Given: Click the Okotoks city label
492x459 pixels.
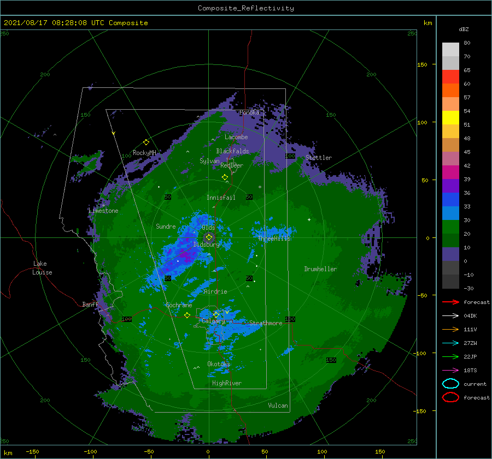Looking at the screenshot, I should [219, 364].
